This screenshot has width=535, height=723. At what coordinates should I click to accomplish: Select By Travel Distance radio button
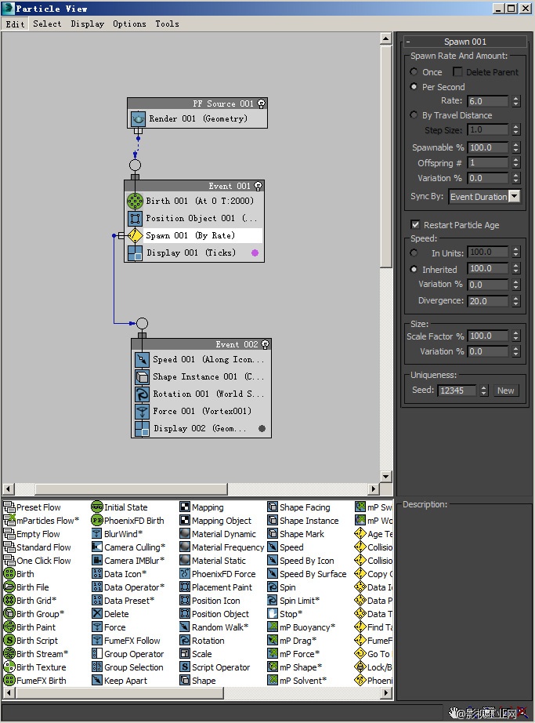[x=414, y=115]
